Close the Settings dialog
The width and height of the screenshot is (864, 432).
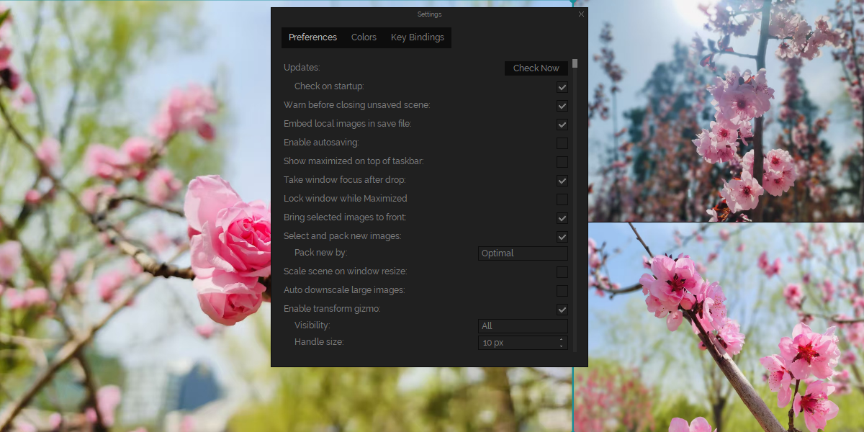pos(581,14)
